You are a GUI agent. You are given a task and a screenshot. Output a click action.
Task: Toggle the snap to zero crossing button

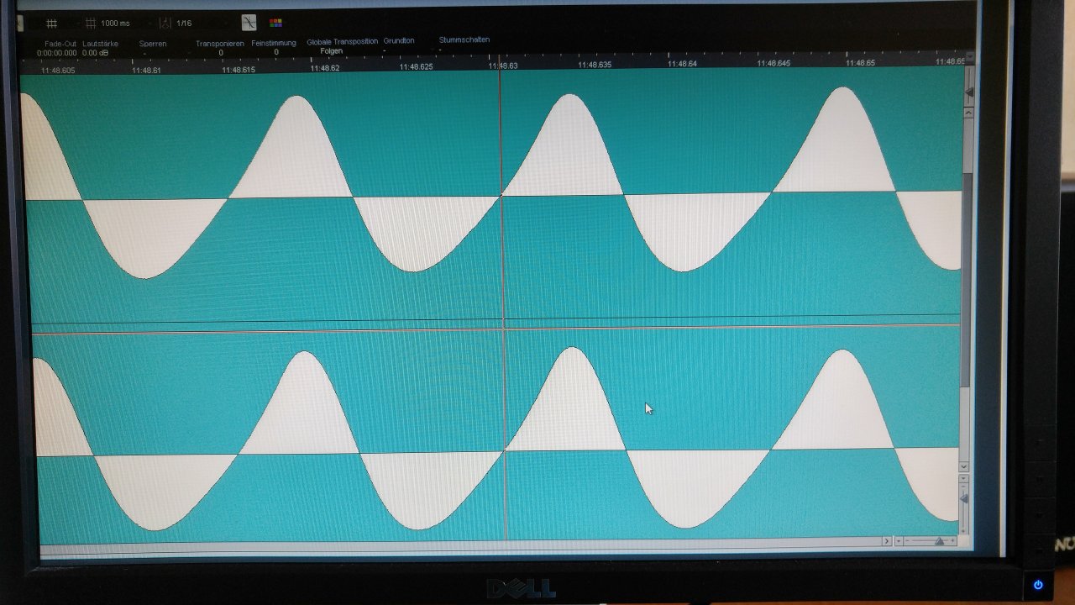[x=249, y=23]
